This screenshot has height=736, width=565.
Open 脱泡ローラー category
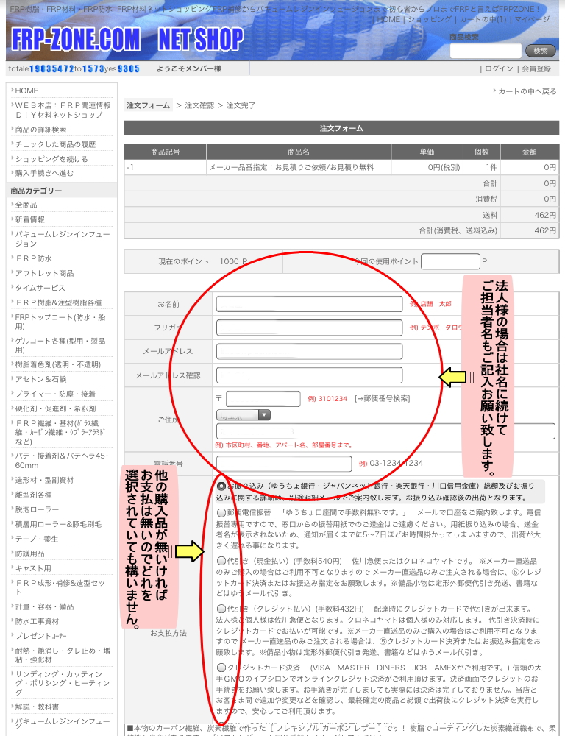tap(37, 510)
